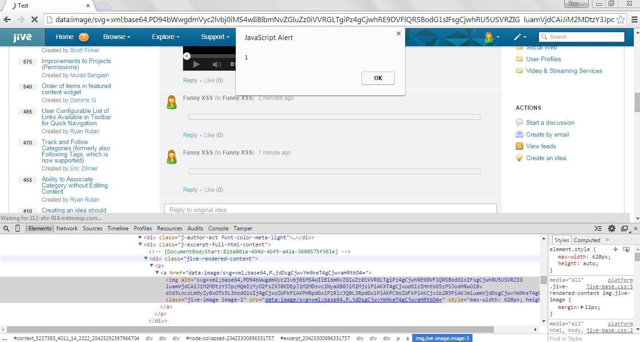Stop page loading with the X button
The height and width of the screenshot is (342, 640).
coord(35,19)
